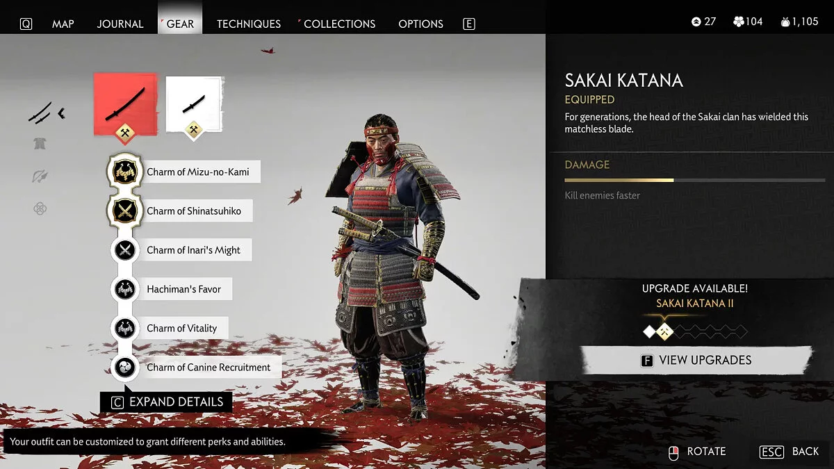Click the Damage stat bar
Image resolution: width=834 pixels, height=469 pixels.
[x=695, y=180]
